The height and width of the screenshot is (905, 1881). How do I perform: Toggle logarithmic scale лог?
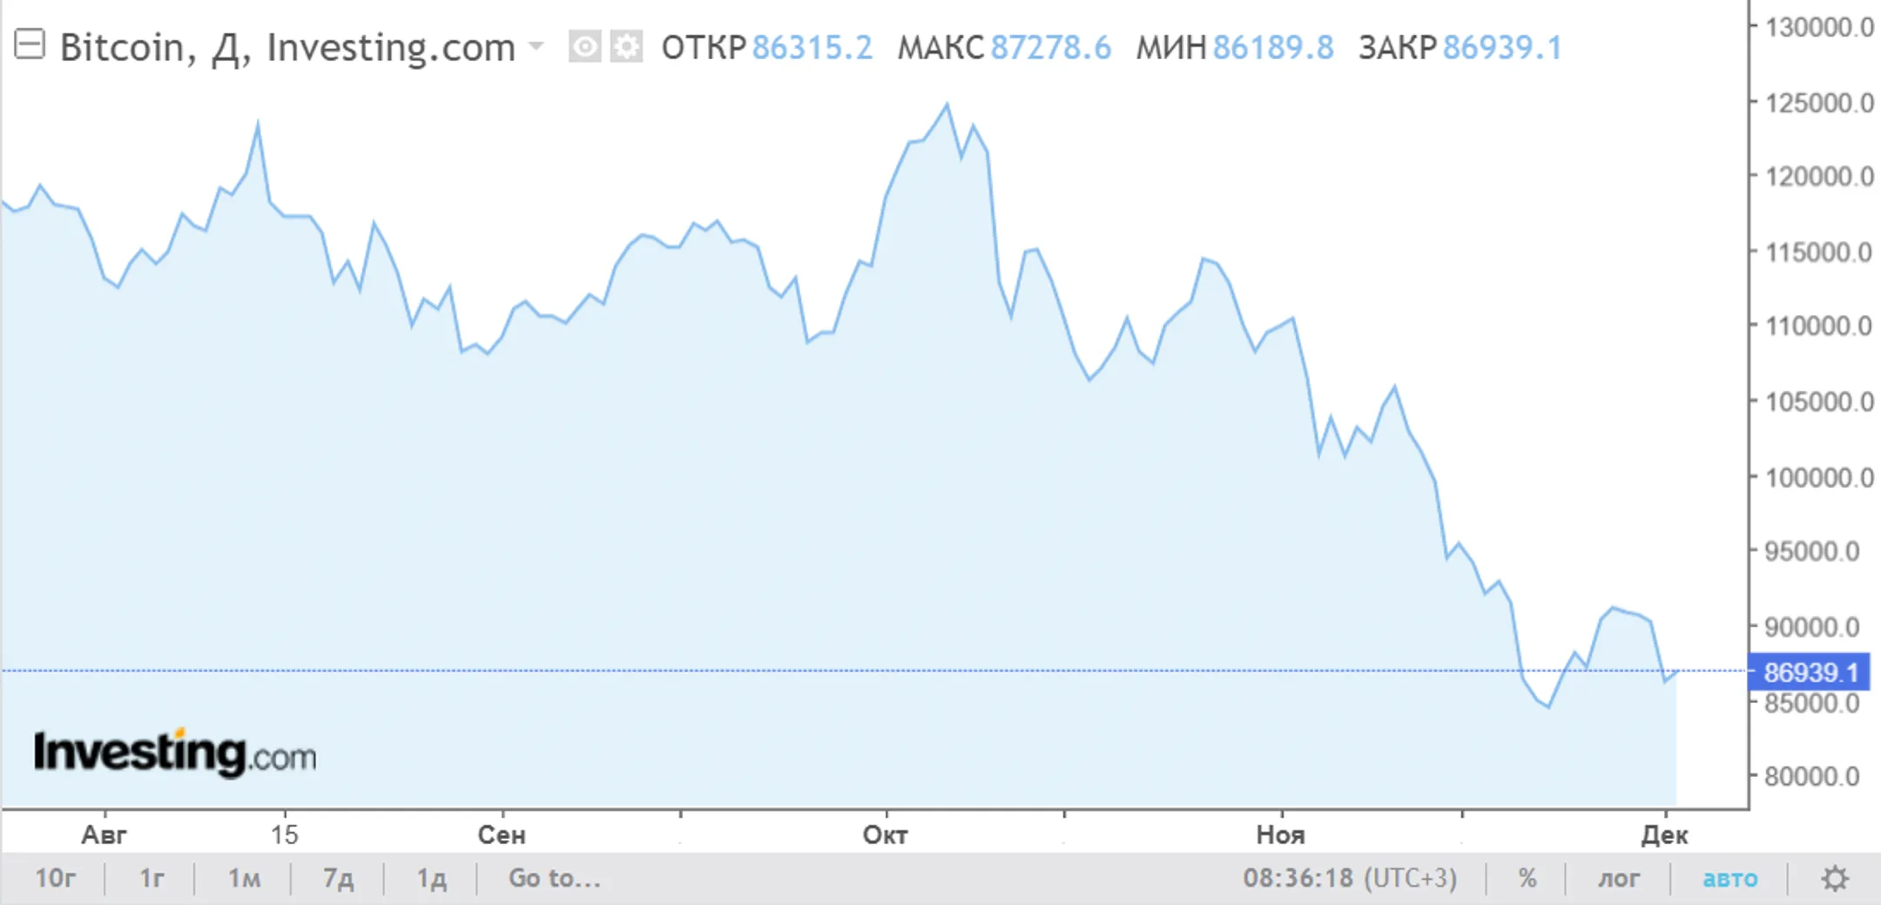(1619, 879)
